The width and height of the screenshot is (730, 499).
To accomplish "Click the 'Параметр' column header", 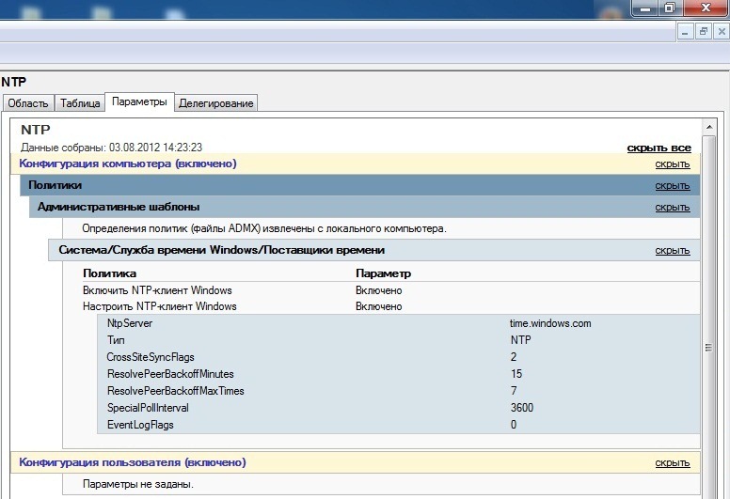I will pos(383,273).
